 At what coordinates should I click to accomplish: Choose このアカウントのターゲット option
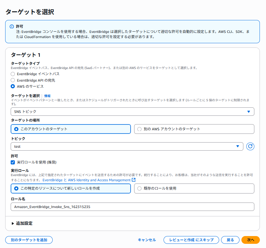71,129
